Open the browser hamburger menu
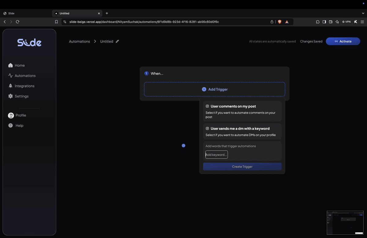The width and height of the screenshot is (367, 238). 362,22
